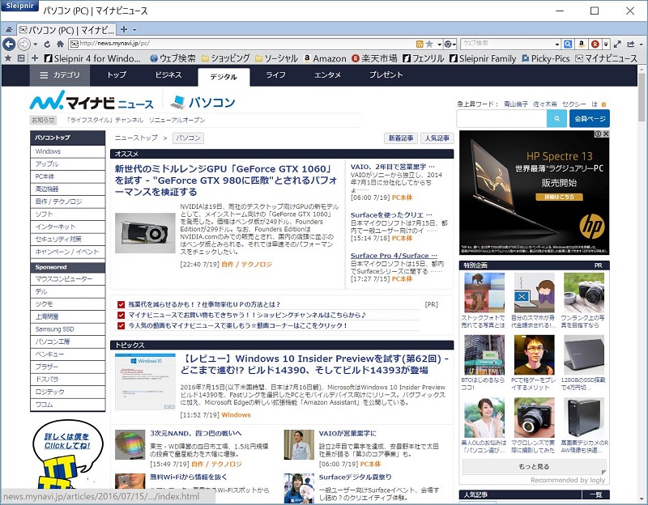Toggle fullscreen with the expand arrows icon

coord(617,44)
